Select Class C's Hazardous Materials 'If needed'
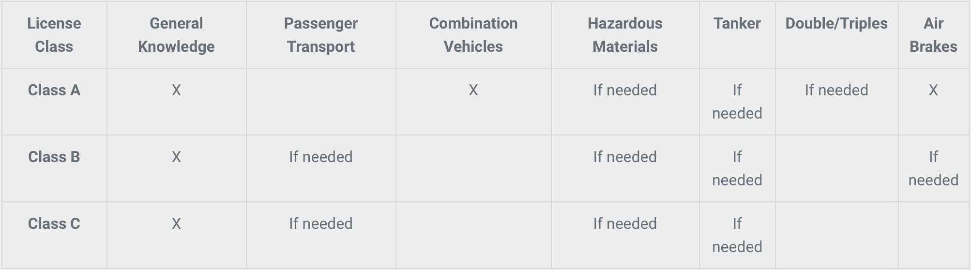Viewport: 971px width, 270px height. coord(625,224)
